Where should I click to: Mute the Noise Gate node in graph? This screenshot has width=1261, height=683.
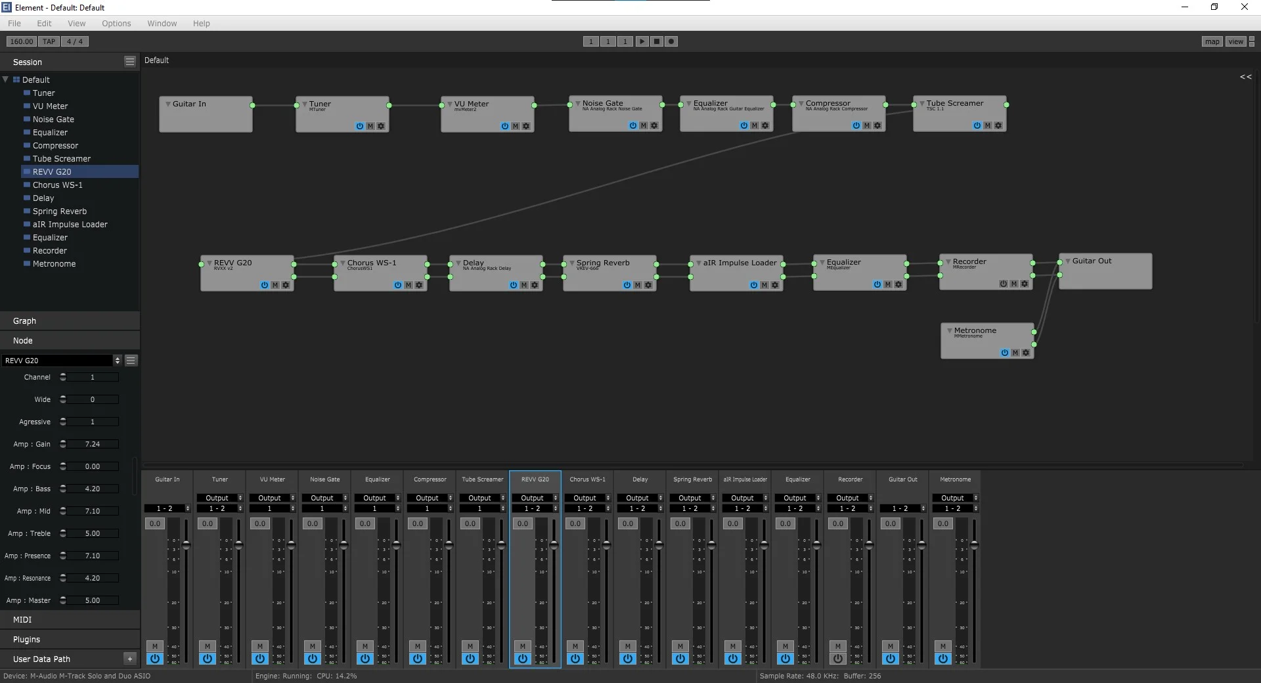point(644,125)
